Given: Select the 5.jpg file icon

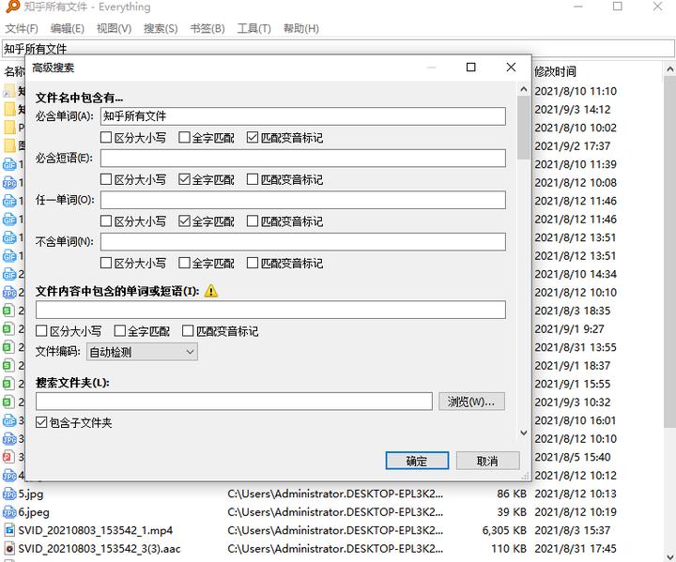Looking at the screenshot, I should (x=9, y=494).
